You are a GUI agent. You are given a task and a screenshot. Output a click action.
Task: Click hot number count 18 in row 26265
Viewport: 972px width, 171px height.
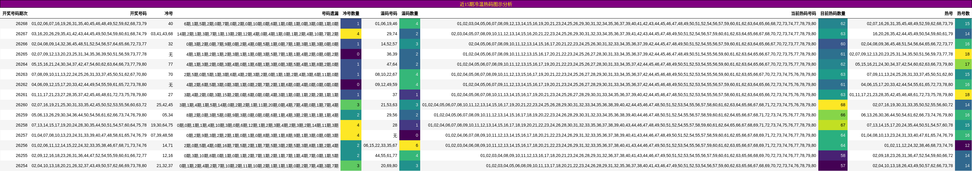coord(963,54)
